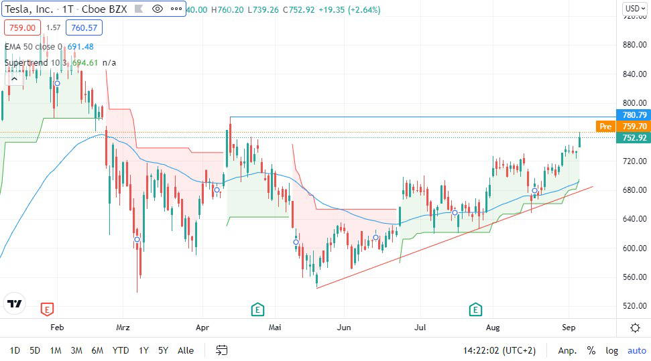Viewport: 651px width, 361px height.
Task: Toggle auto scale mode
Action: (x=636, y=351)
